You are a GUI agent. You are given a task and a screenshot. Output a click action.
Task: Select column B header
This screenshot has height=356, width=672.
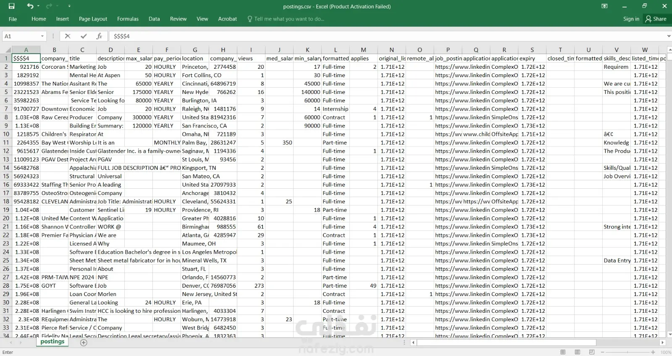pyautogui.click(x=54, y=50)
